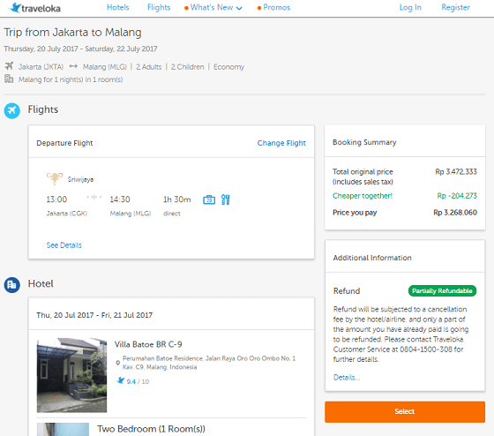Open the refund Details... link
The width and height of the screenshot is (494, 436).
pos(347,378)
